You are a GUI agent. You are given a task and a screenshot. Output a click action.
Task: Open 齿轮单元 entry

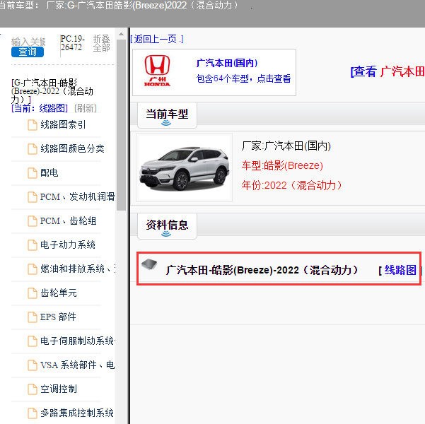59,293
